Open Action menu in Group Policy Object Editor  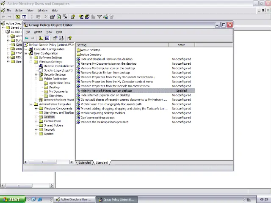coord(38,32)
